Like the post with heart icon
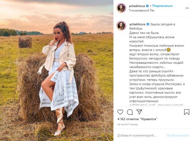This screenshot has width=191, height=141. tap(120, 112)
